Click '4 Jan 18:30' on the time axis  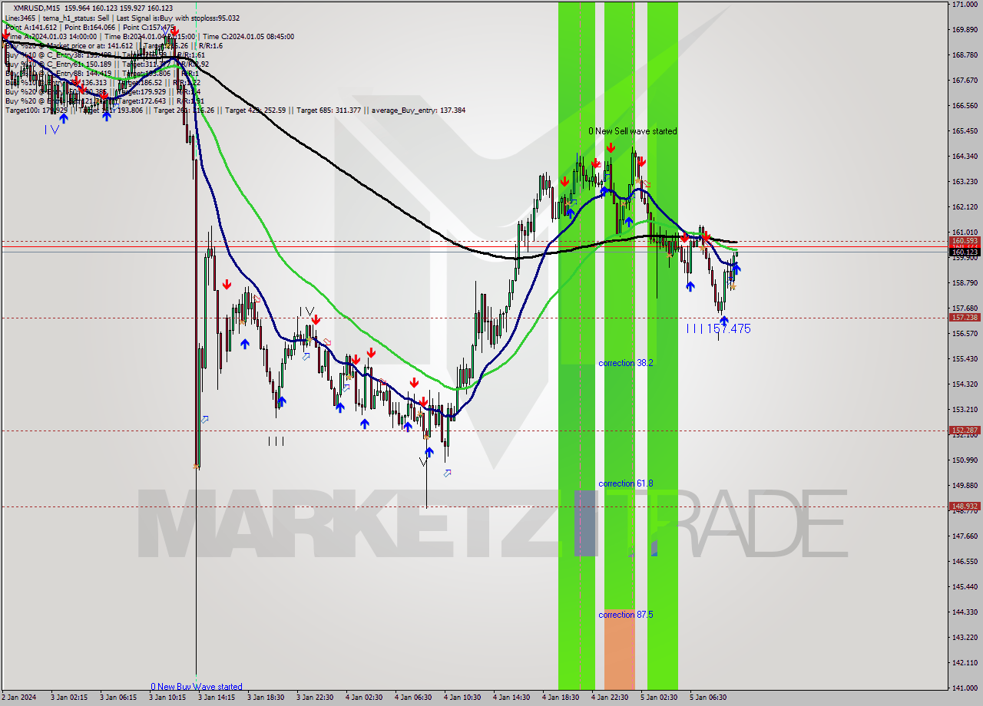pos(560,698)
